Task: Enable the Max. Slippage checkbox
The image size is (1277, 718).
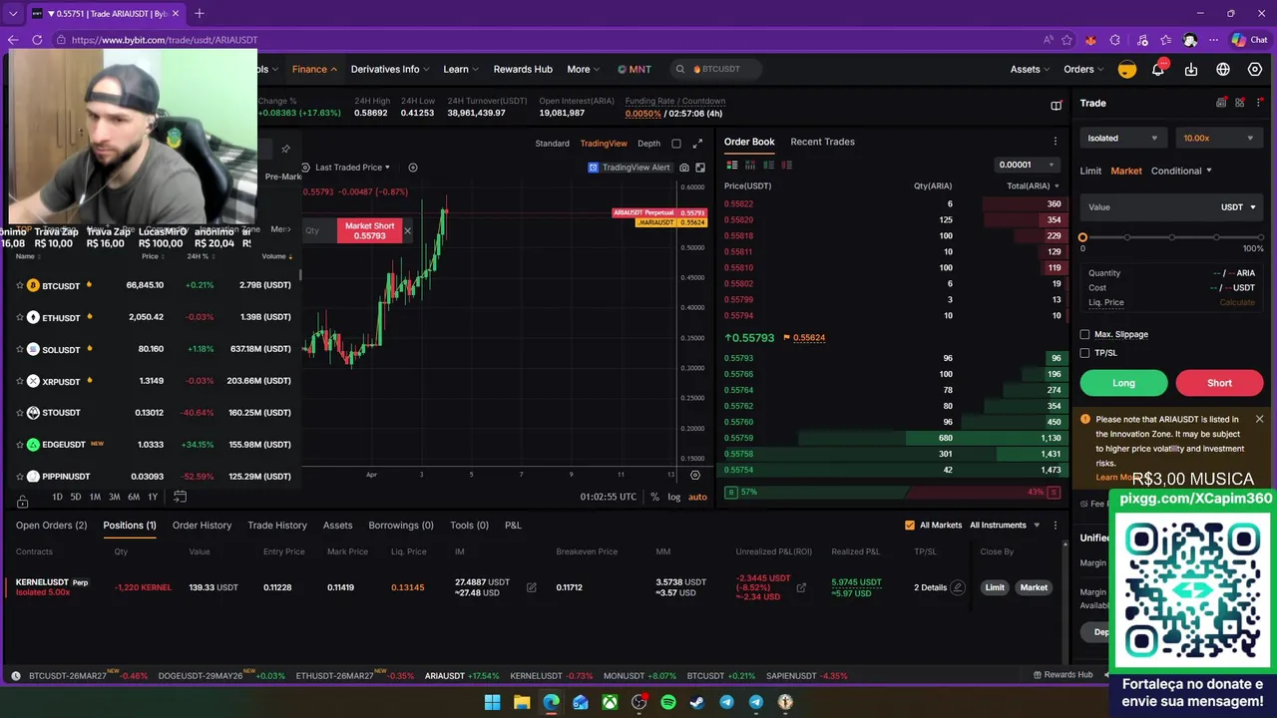Action: (x=1085, y=334)
